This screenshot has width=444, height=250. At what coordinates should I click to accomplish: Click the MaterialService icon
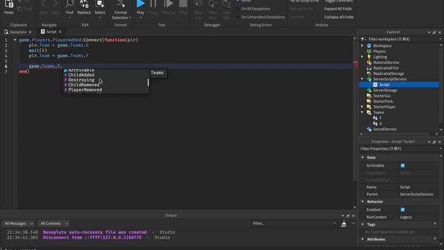tap(369, 62)
